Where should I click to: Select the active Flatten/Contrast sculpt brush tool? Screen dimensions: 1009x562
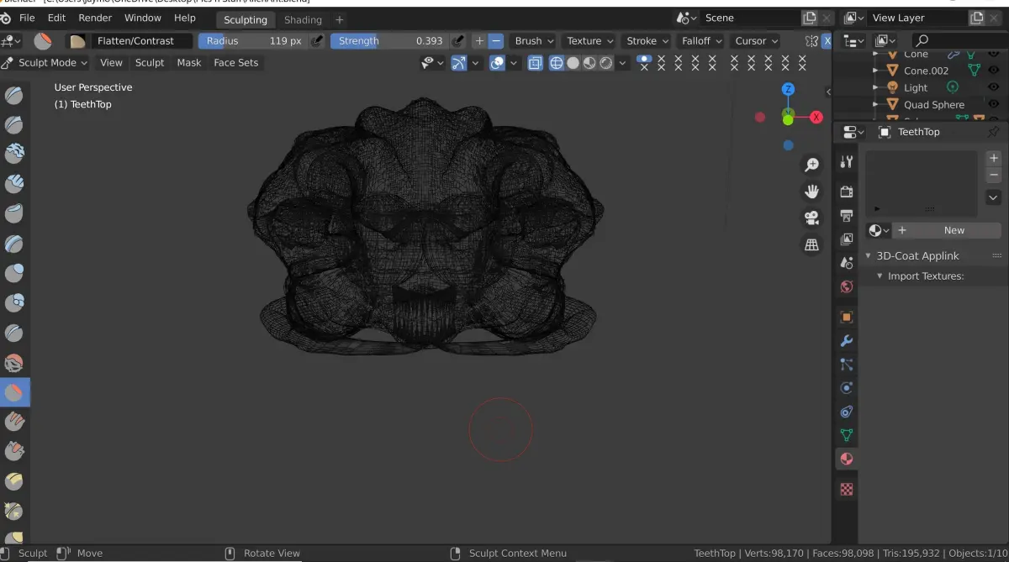[14, 392]
